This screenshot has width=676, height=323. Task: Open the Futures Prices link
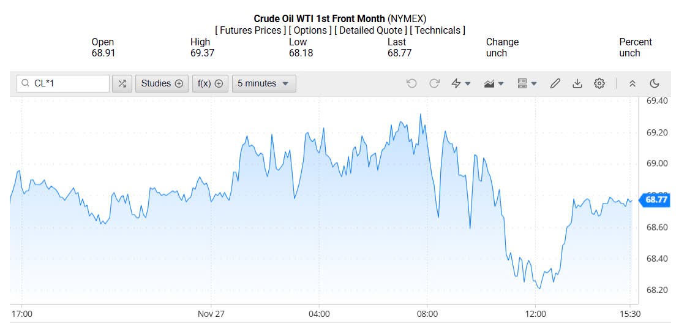[x=250, y=30]
